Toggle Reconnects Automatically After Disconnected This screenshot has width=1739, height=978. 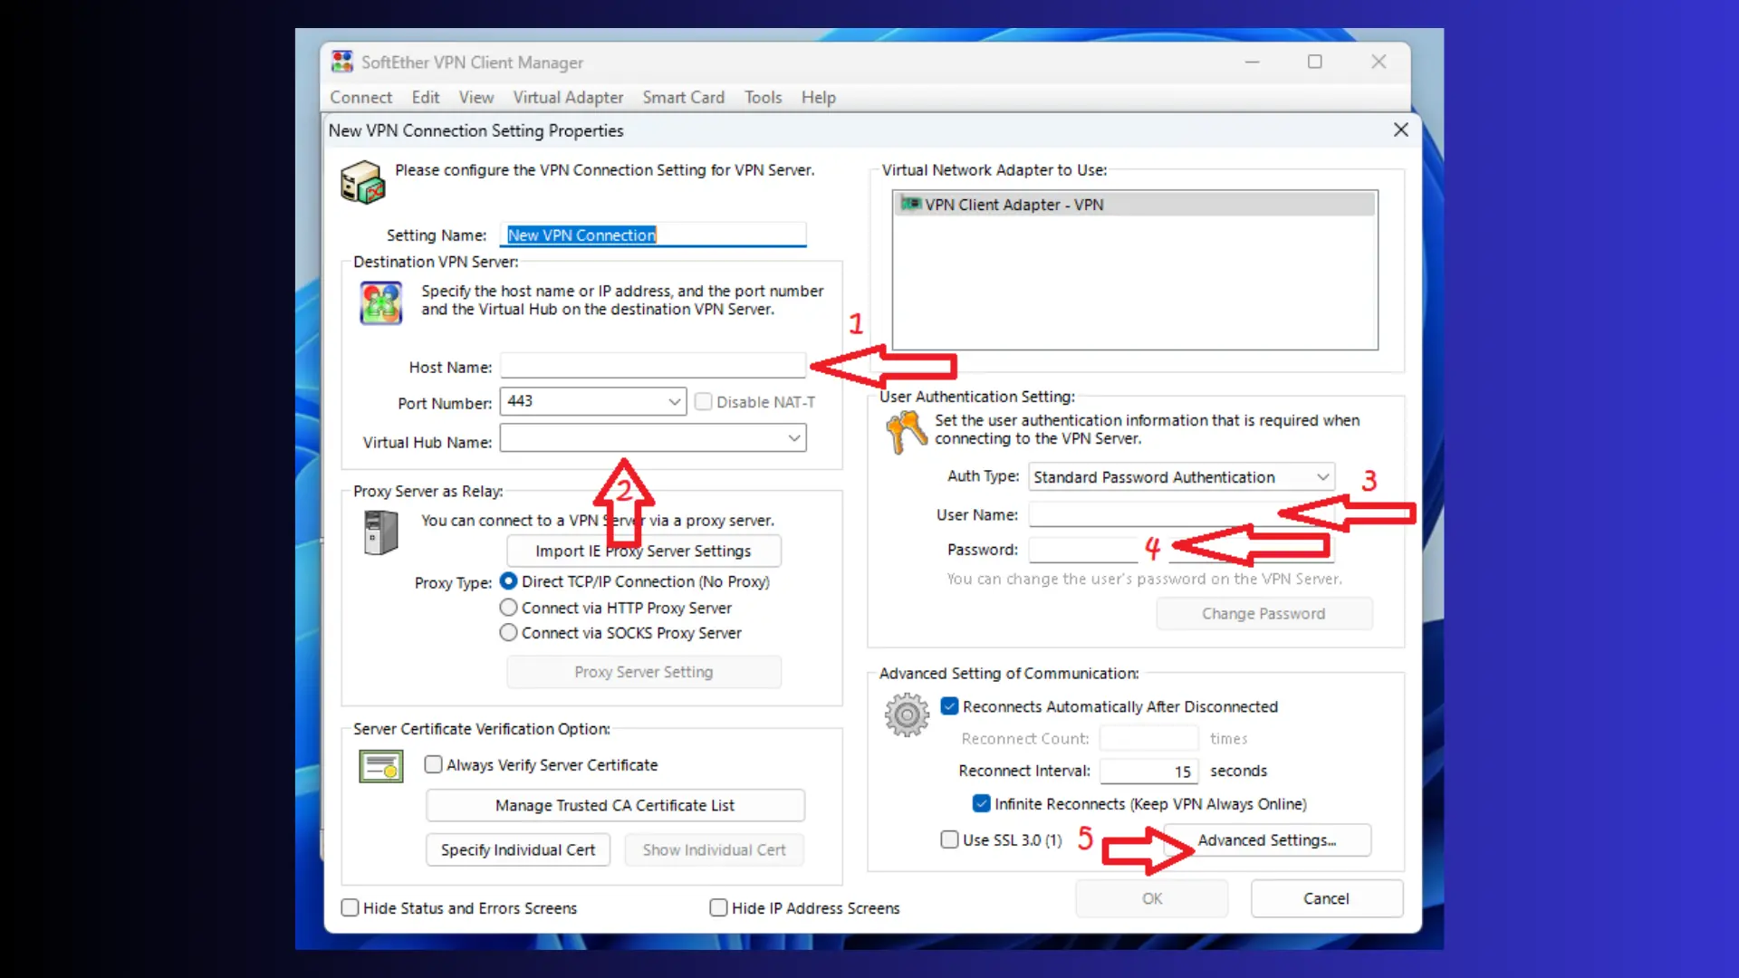click(949, 705)
